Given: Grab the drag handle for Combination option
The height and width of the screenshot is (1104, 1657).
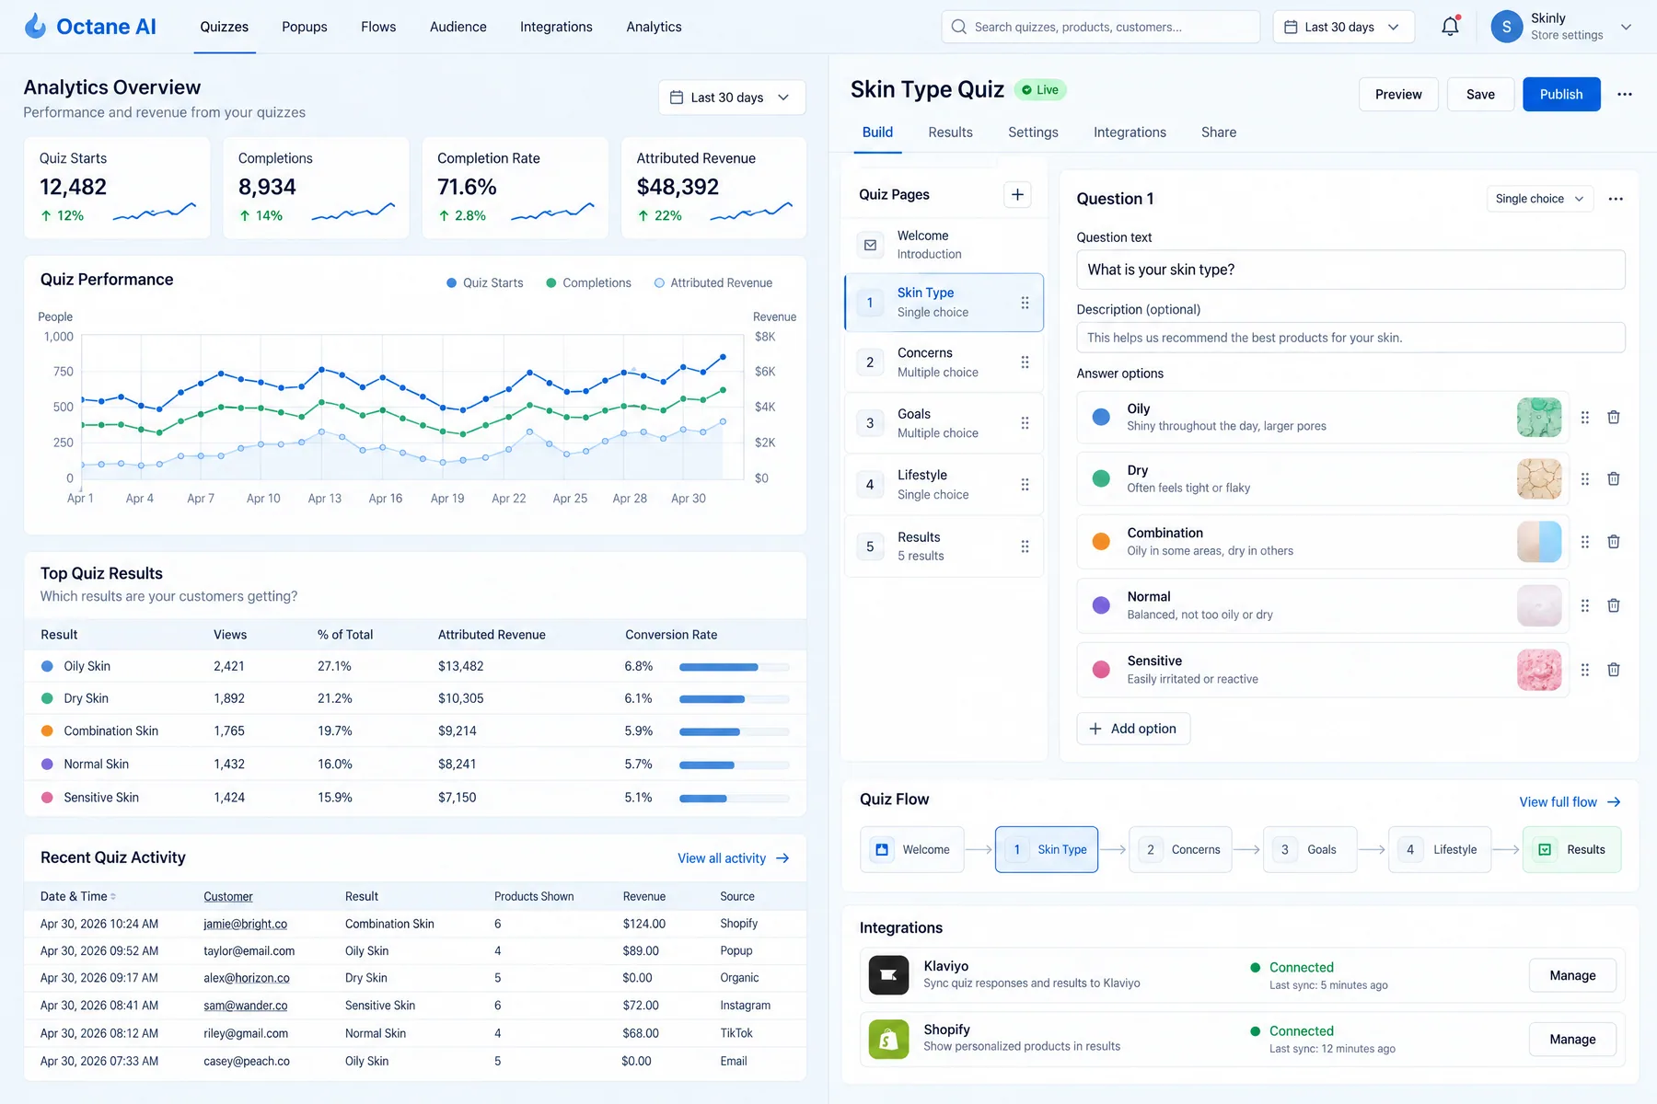Looking at the screenshot, I should tap(1585, 542).
